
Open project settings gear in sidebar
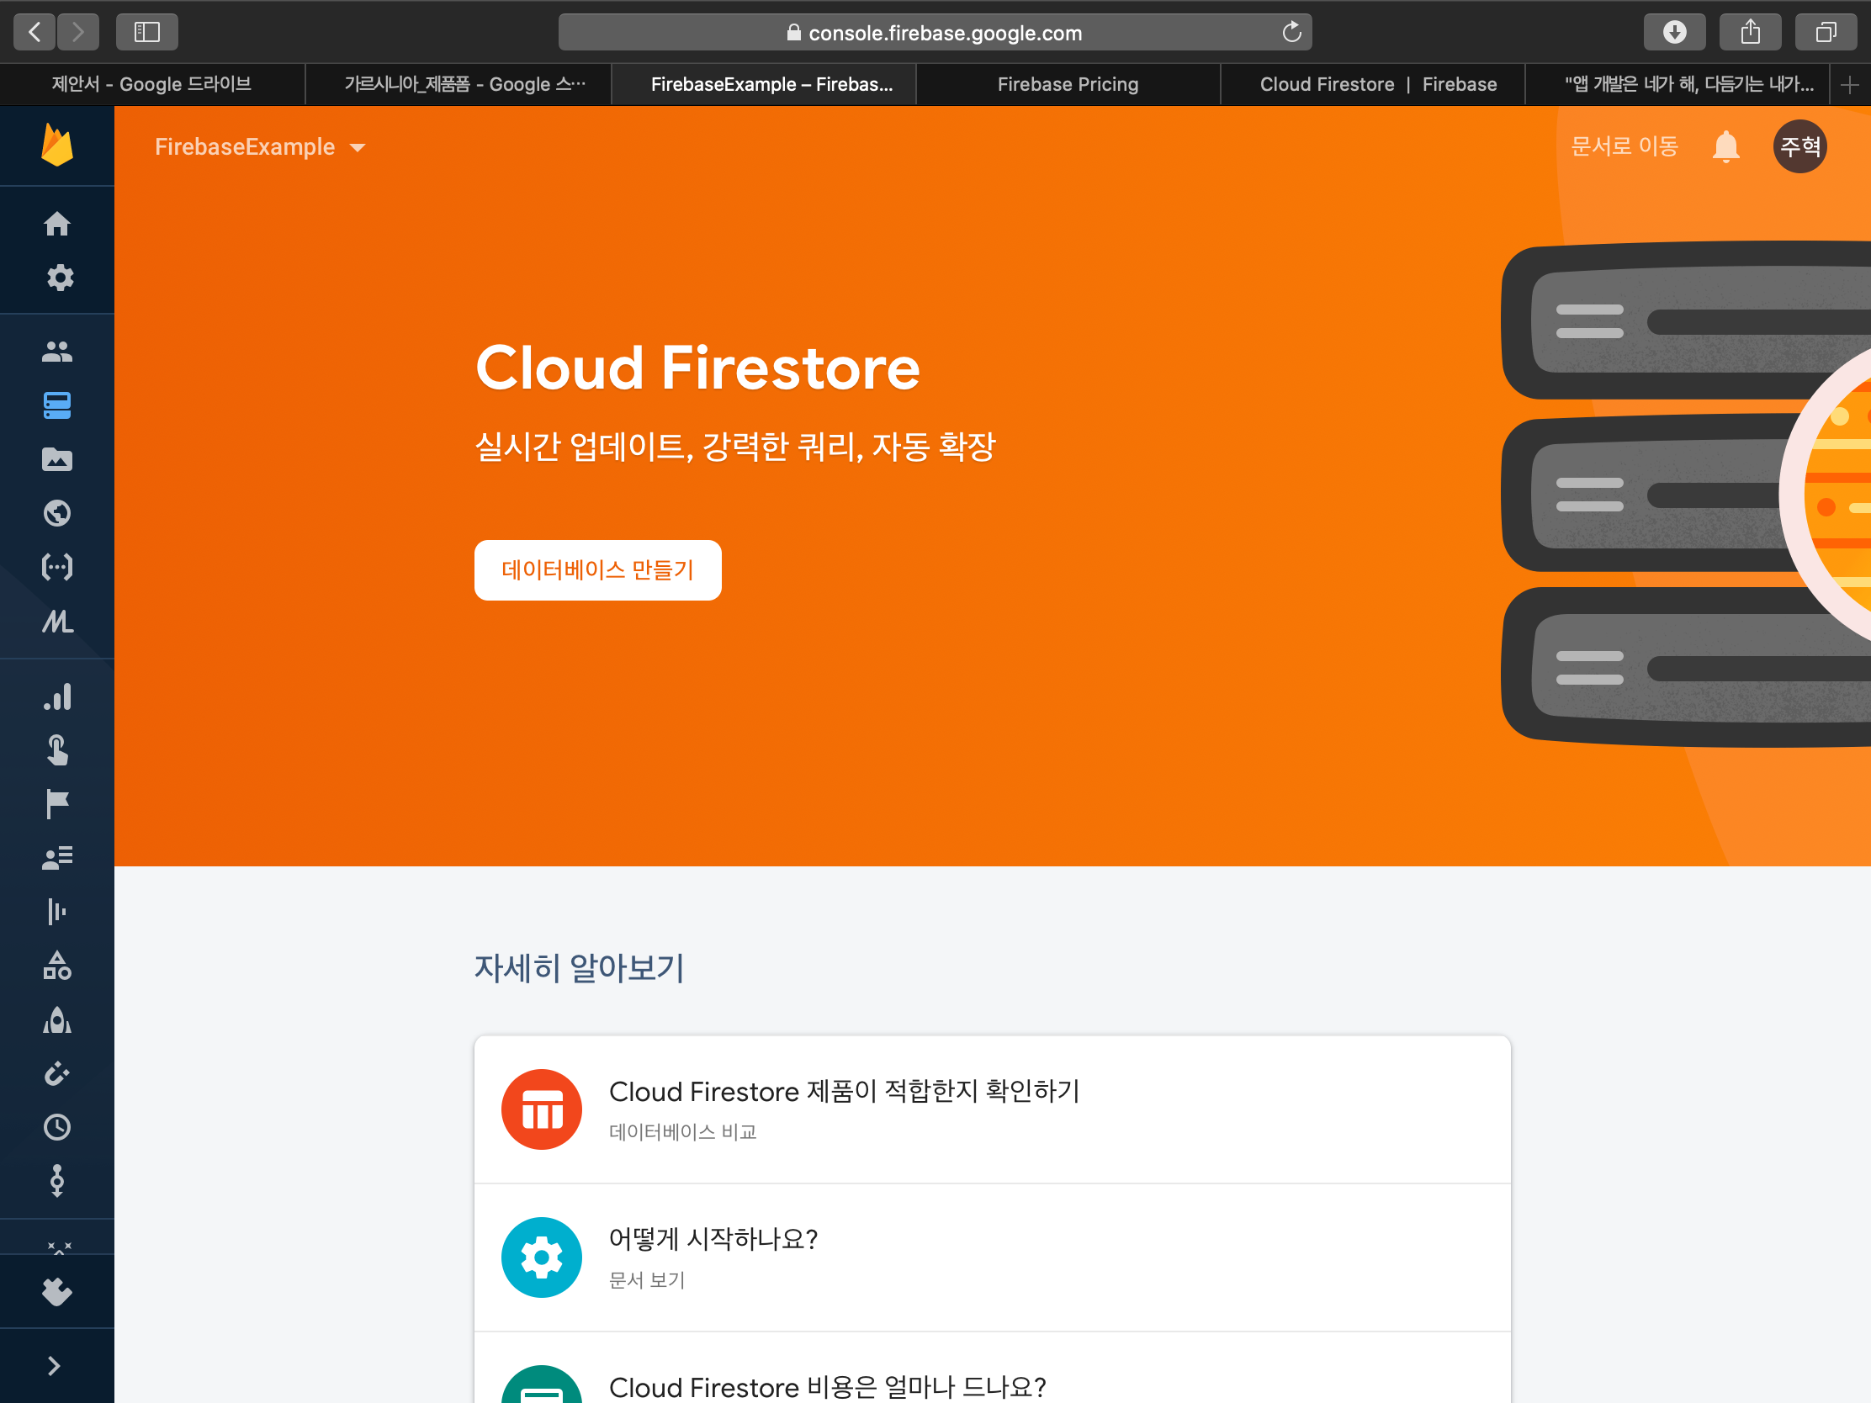pos(59,278)
